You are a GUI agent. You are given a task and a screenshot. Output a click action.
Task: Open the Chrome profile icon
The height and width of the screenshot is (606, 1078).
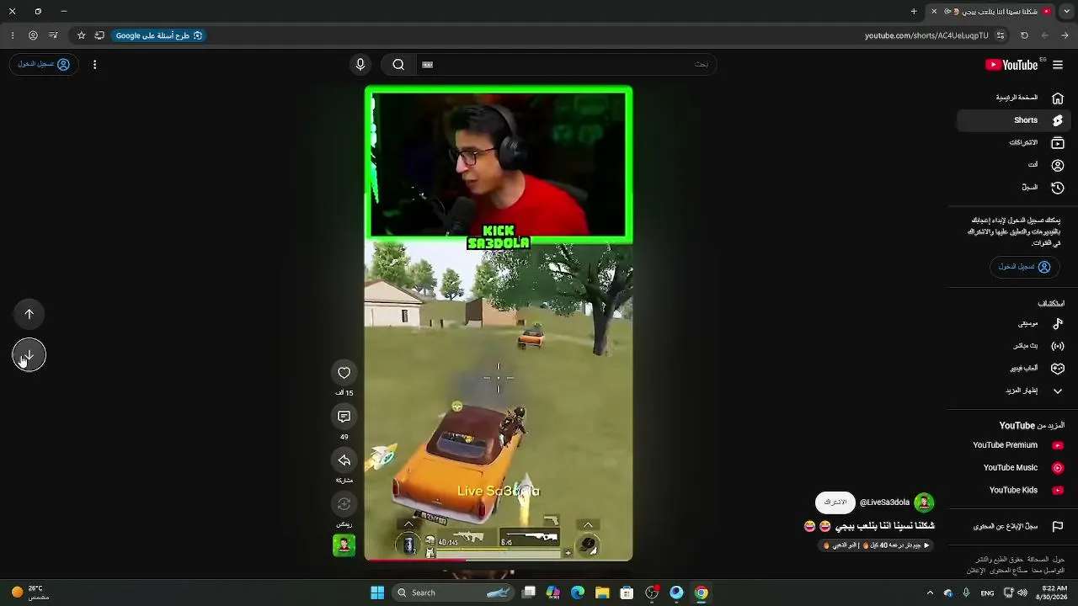tap(33, 35)
